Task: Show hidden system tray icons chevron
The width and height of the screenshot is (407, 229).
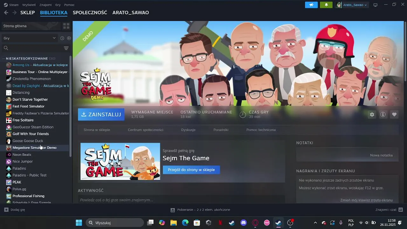Action: (315, 223)
